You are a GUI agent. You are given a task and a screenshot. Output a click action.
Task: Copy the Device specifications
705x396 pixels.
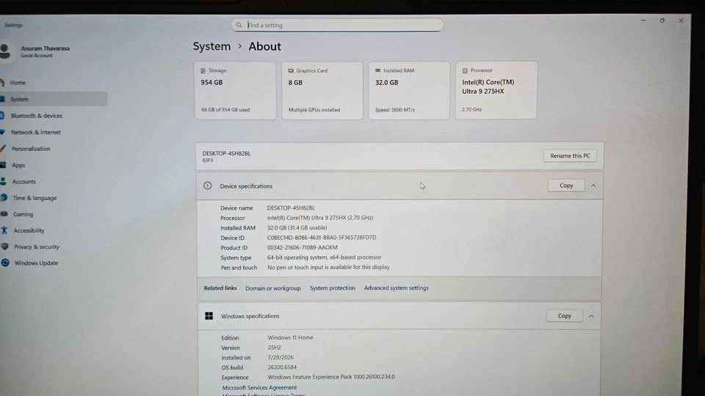pos(566,186)
